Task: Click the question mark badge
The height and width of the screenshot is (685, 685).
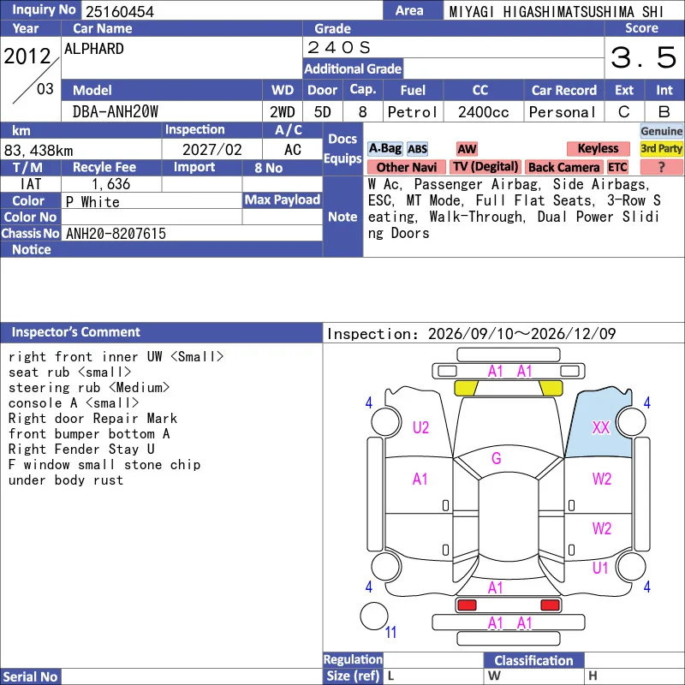Action: tap(661, 167)
